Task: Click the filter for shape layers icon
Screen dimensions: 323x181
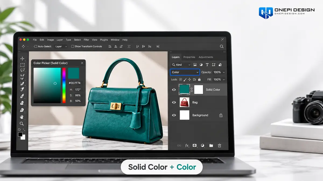Action: click(x=214, y=65)
